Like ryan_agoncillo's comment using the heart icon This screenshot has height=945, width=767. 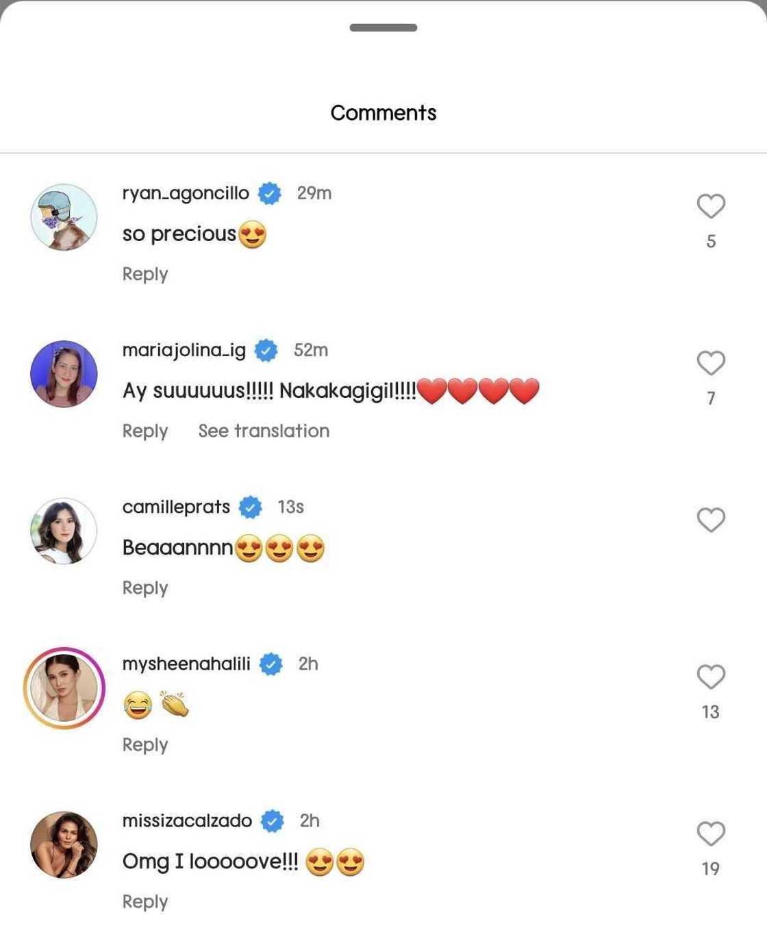coord(712,205)
